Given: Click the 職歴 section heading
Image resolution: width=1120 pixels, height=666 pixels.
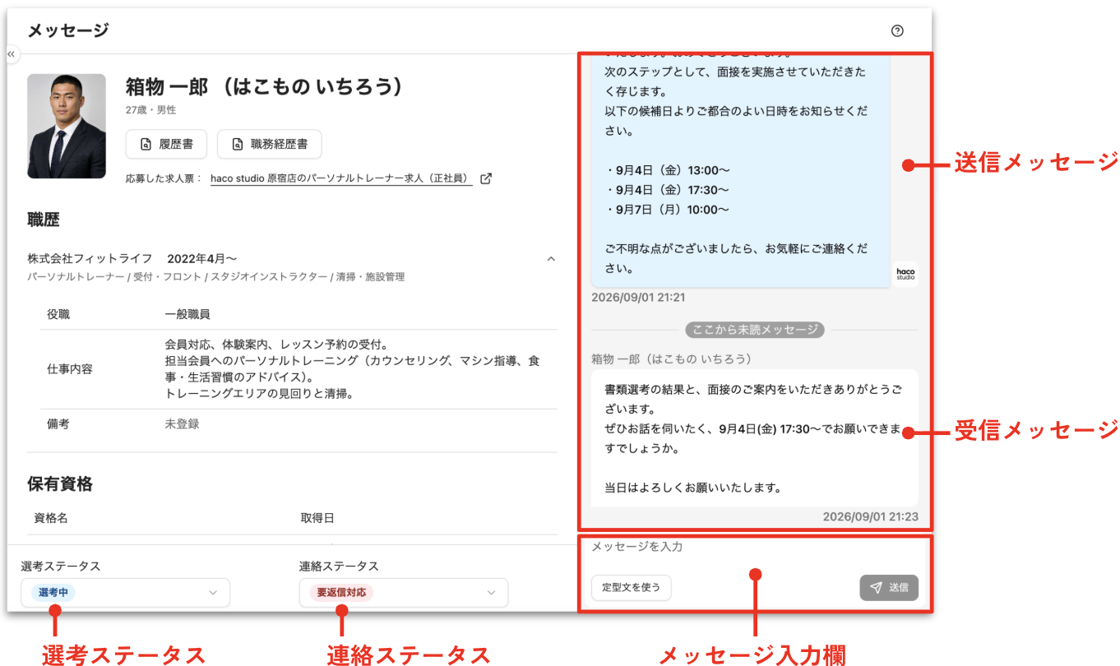Looking at the screenshot, I should point(43,220).
